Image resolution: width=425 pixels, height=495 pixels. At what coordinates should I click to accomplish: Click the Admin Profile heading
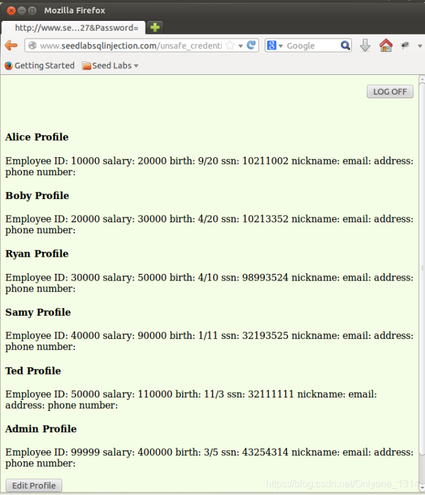[x=41, y=429]
